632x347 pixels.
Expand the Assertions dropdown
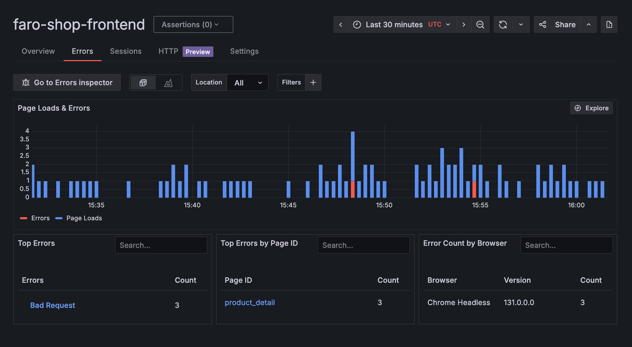point(193,24)
